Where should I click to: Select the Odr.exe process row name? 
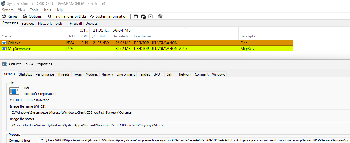click(14, 43)
